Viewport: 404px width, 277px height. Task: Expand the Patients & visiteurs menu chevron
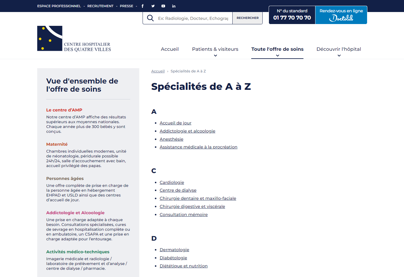215,56
